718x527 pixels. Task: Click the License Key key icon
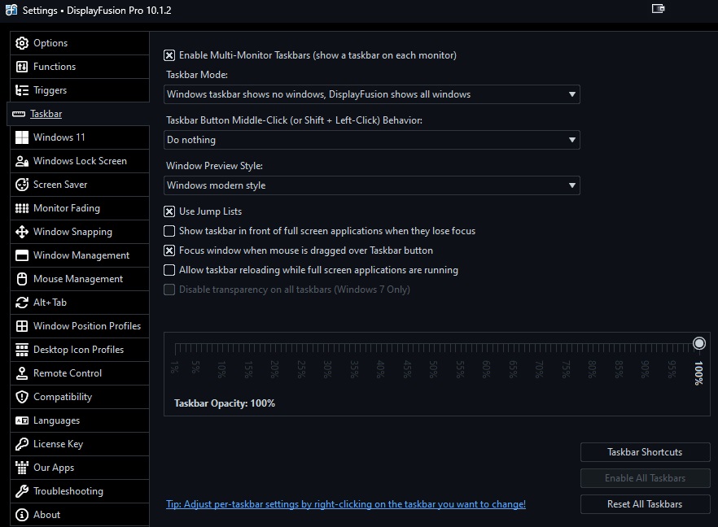coord(21,444)
